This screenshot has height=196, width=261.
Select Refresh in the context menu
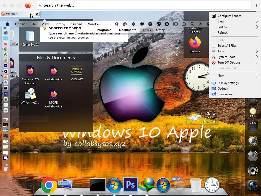[235, 33]
